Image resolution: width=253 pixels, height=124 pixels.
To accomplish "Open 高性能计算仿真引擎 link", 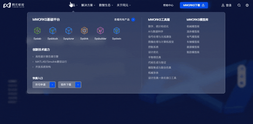I will tap(47, 57).
